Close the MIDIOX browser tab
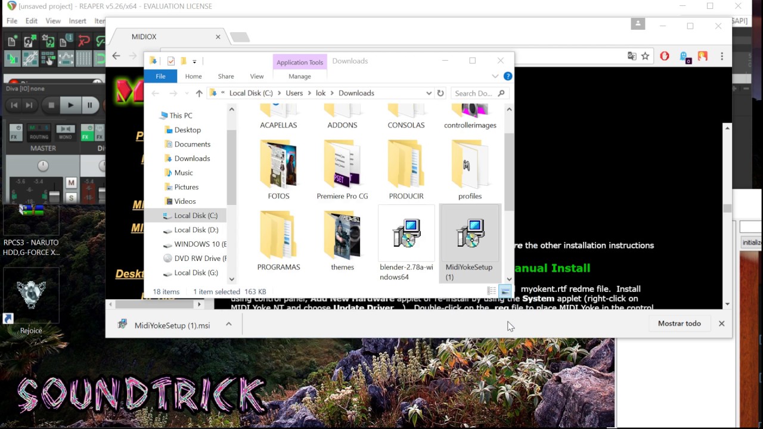The height and width of the screenshot is (429, 763). [218, 37]
